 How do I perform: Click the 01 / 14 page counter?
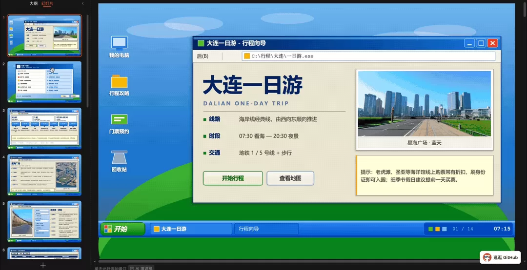tap(463, 229)
